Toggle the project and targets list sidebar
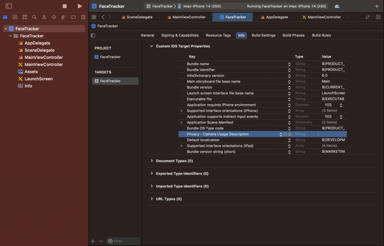 coord(93,36)
